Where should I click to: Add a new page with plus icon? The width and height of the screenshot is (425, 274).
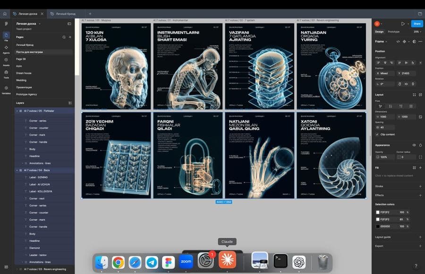[x=70, y=37]
